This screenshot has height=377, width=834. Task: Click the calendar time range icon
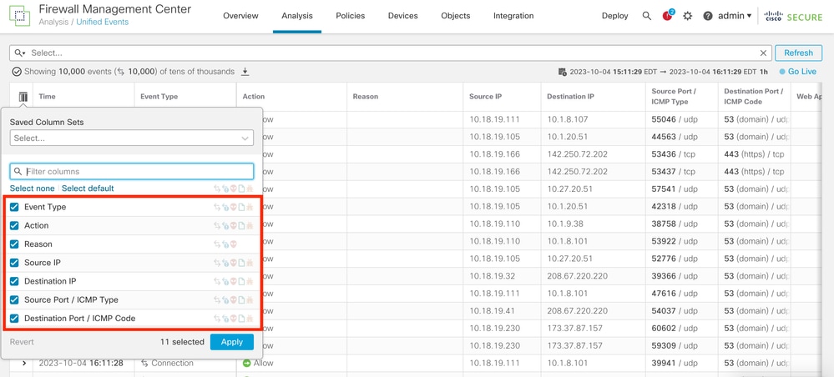[562, 71]
